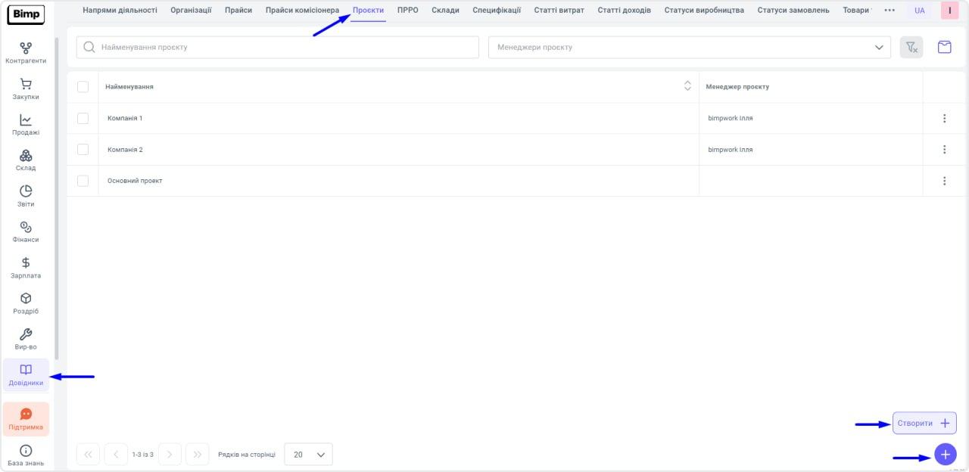
Task: Open the Закупки cart icon
Action: (26, 88)
